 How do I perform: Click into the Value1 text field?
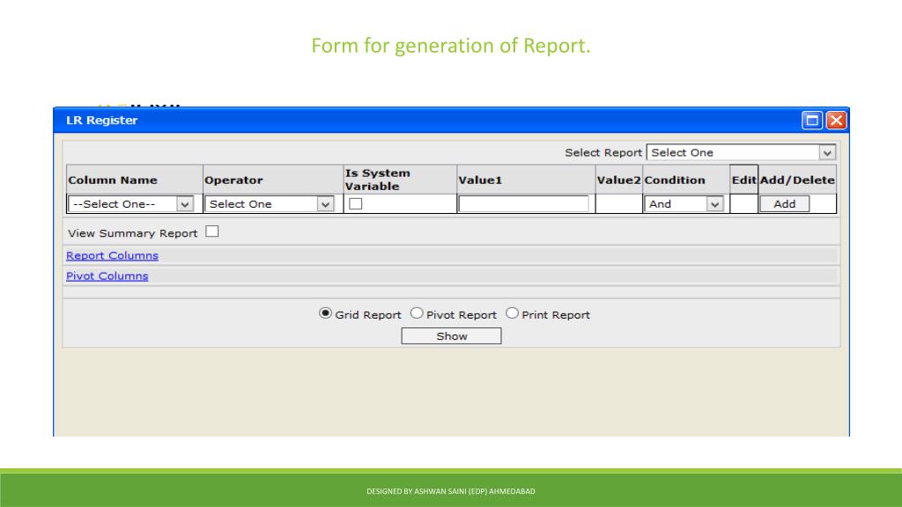point(523,204)
